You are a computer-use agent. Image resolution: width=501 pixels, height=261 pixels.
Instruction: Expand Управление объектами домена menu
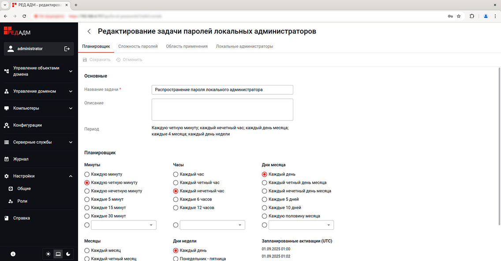point(71,71)
